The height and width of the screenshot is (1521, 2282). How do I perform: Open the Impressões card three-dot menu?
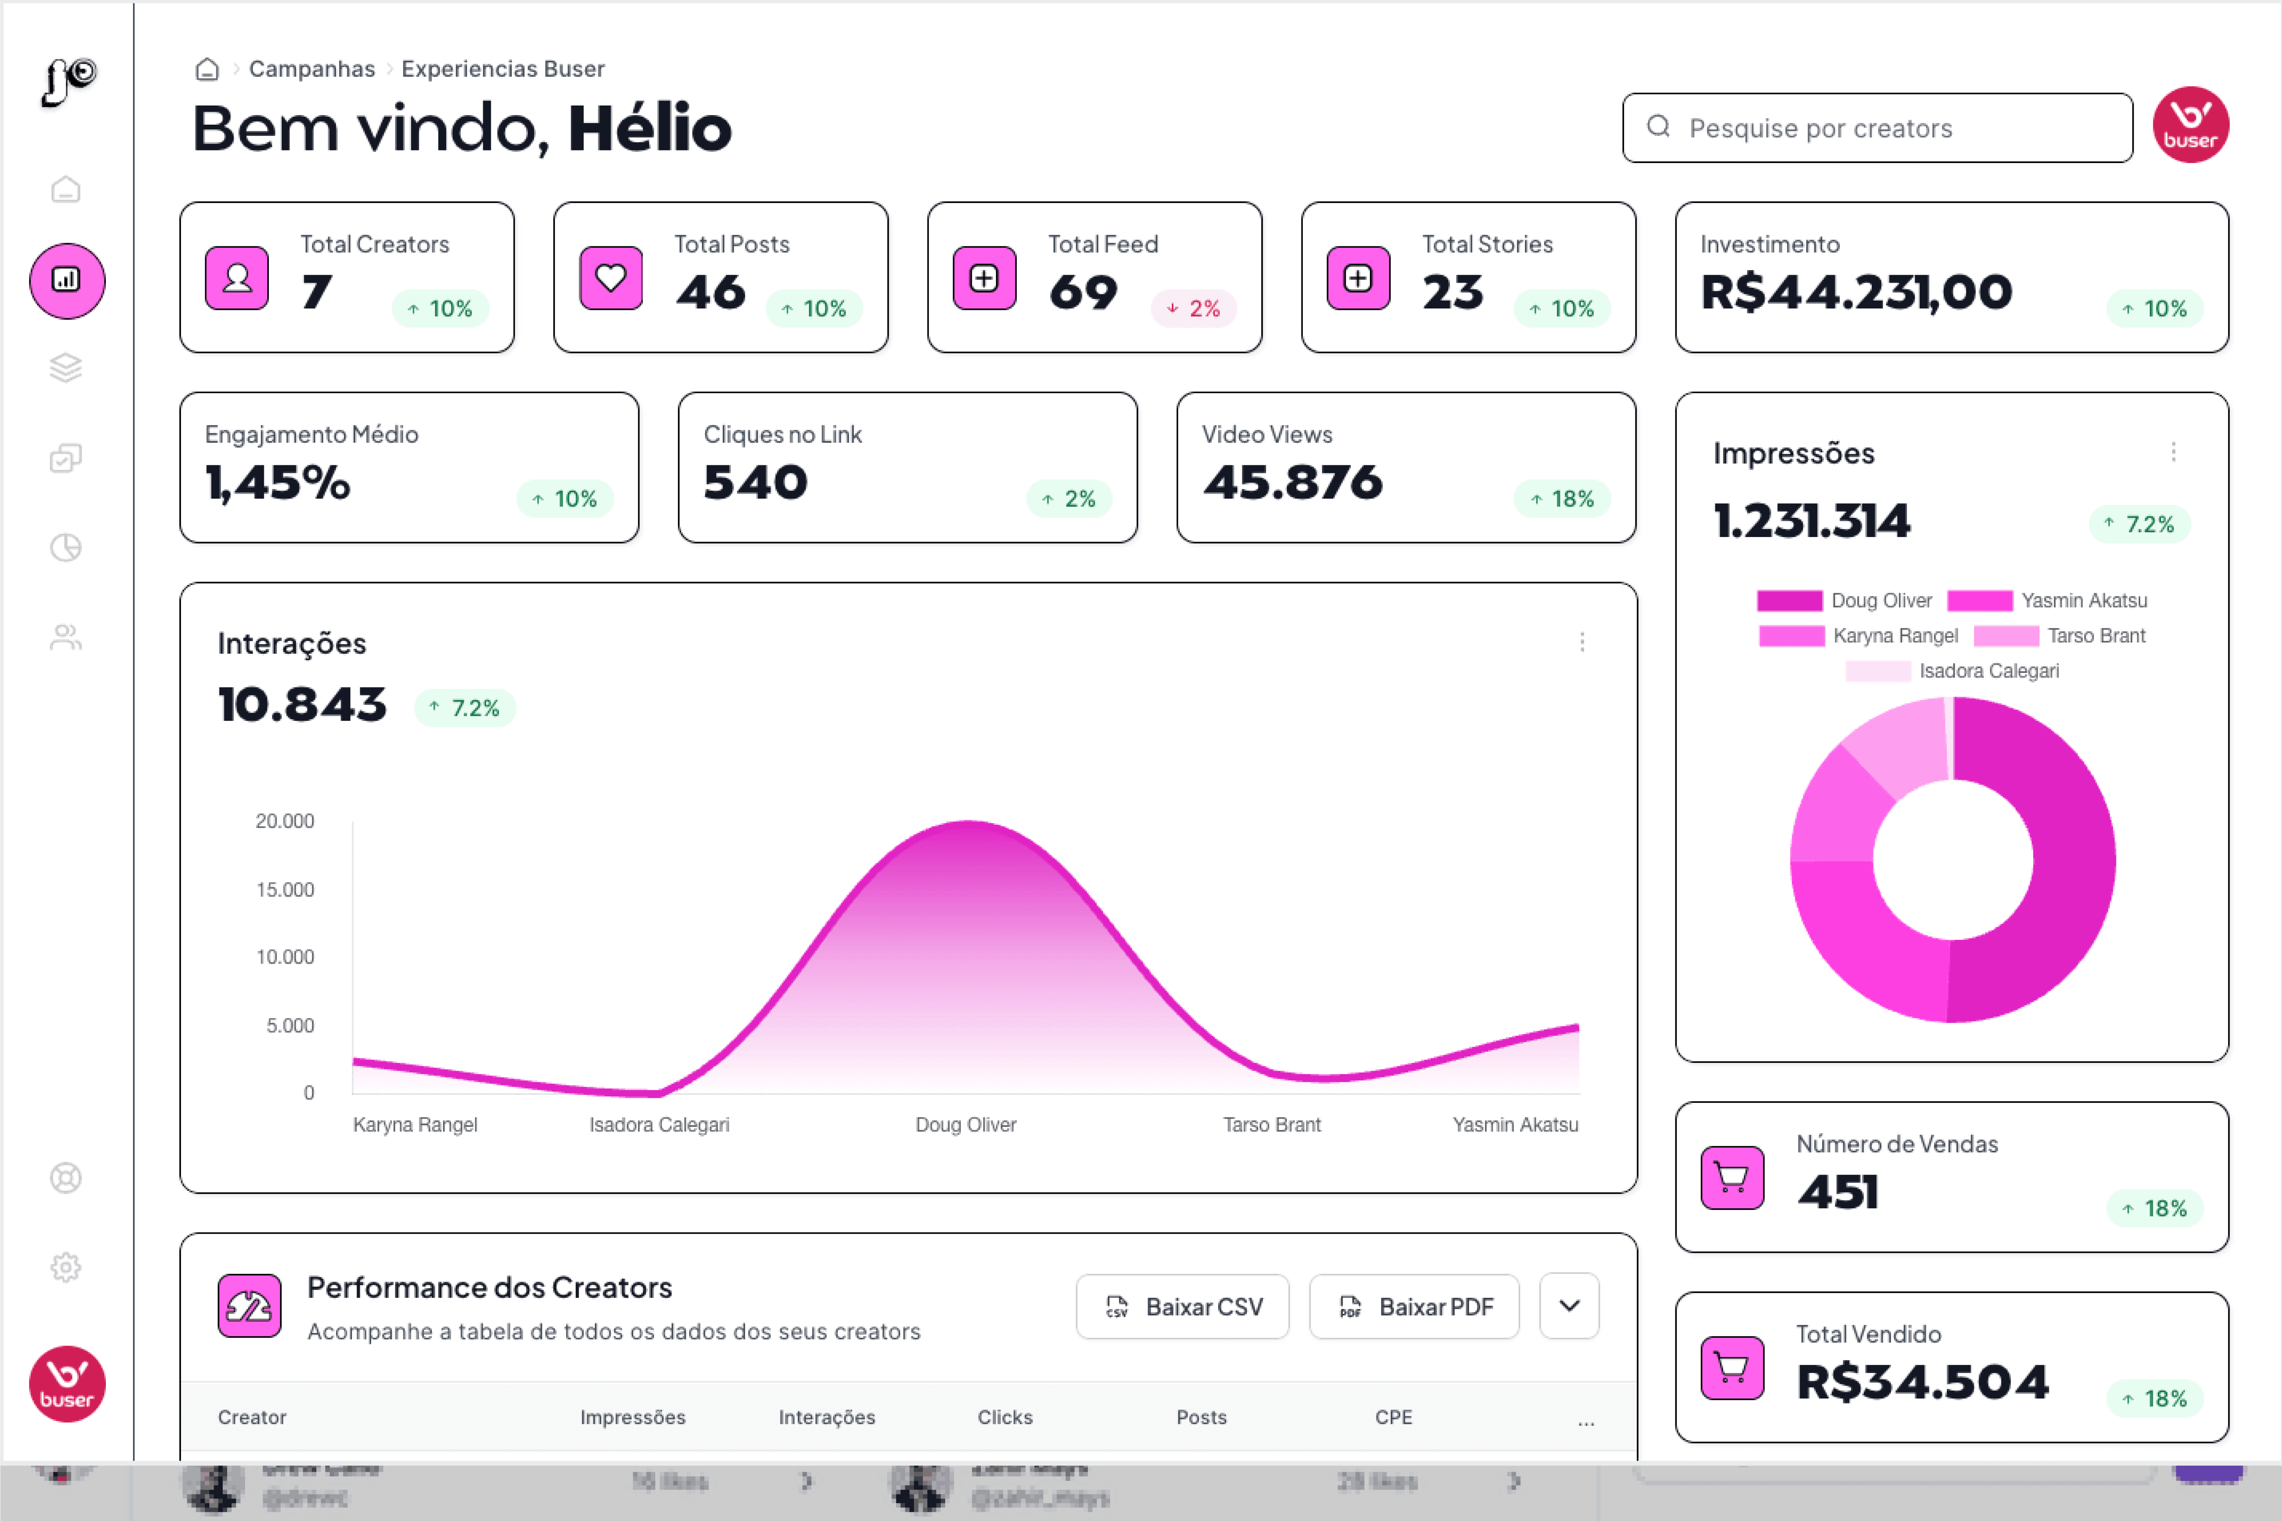click(x=2173, y=452)
